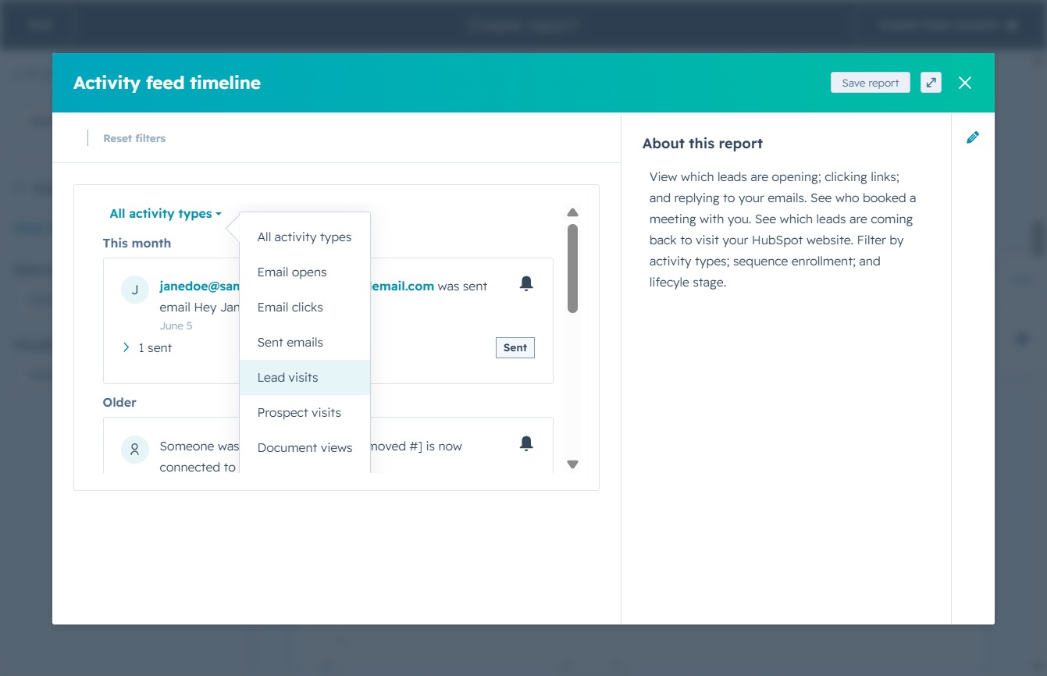This screenshot has height=676, width=1047.
Task: Click the Sent status badge
Action: tap(515, 347)
